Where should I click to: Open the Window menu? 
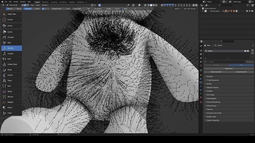pyautogui.click(x=23, y=2)
